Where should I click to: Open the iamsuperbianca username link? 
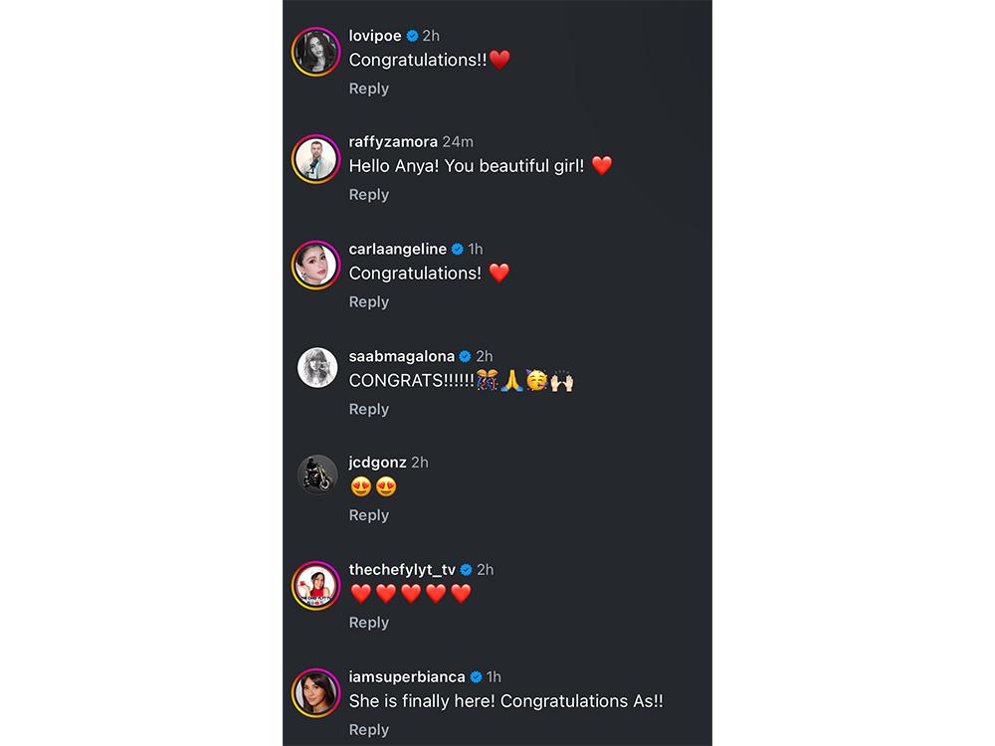coord(407,676)
